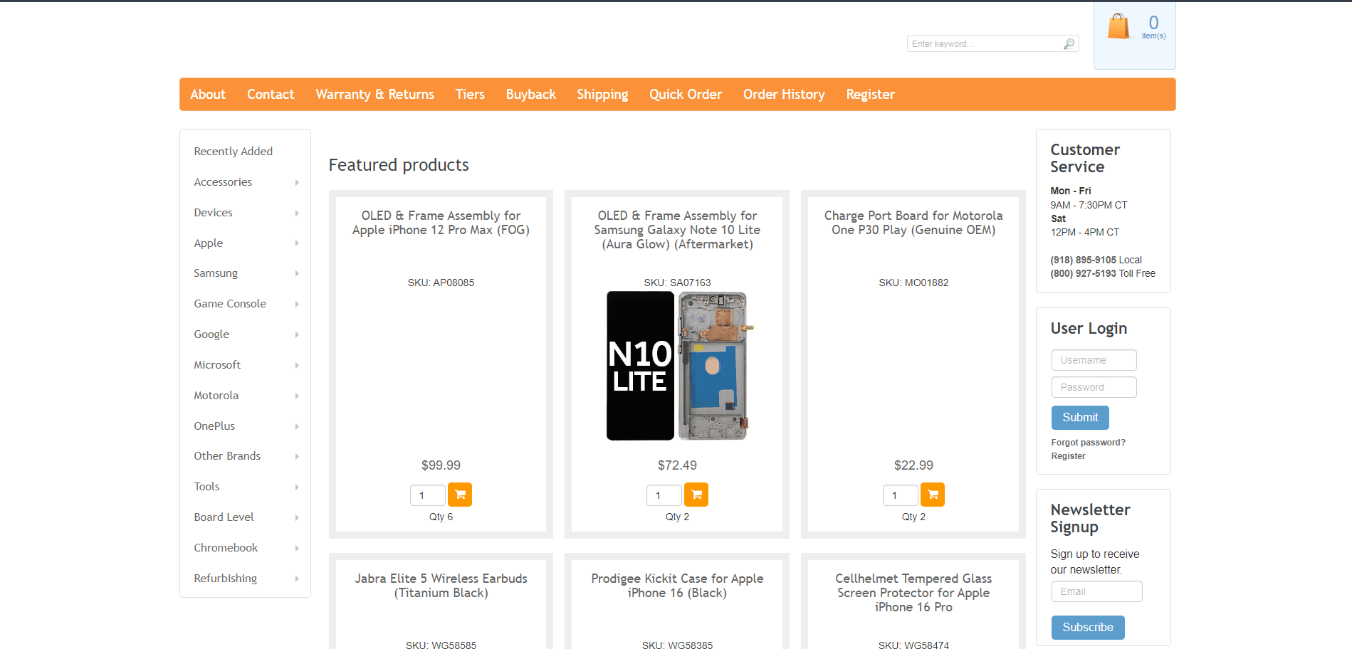1352x649 pixels.
Task: Click the 0 item(s) cart count
Action: [x=1153, y=27]
